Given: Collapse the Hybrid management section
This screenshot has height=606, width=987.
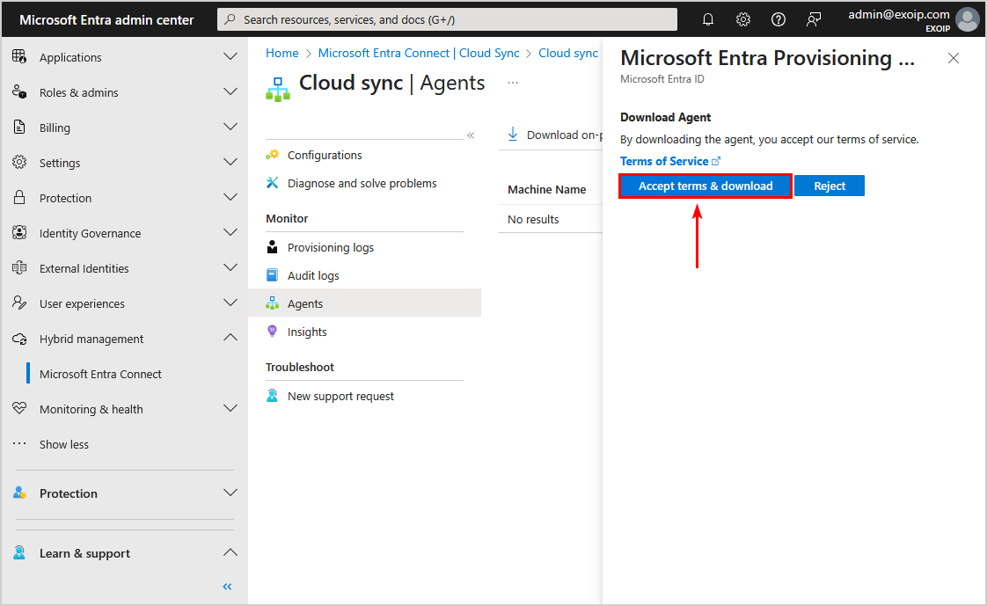Looking at the screenshot, I should tap(230, 338).
